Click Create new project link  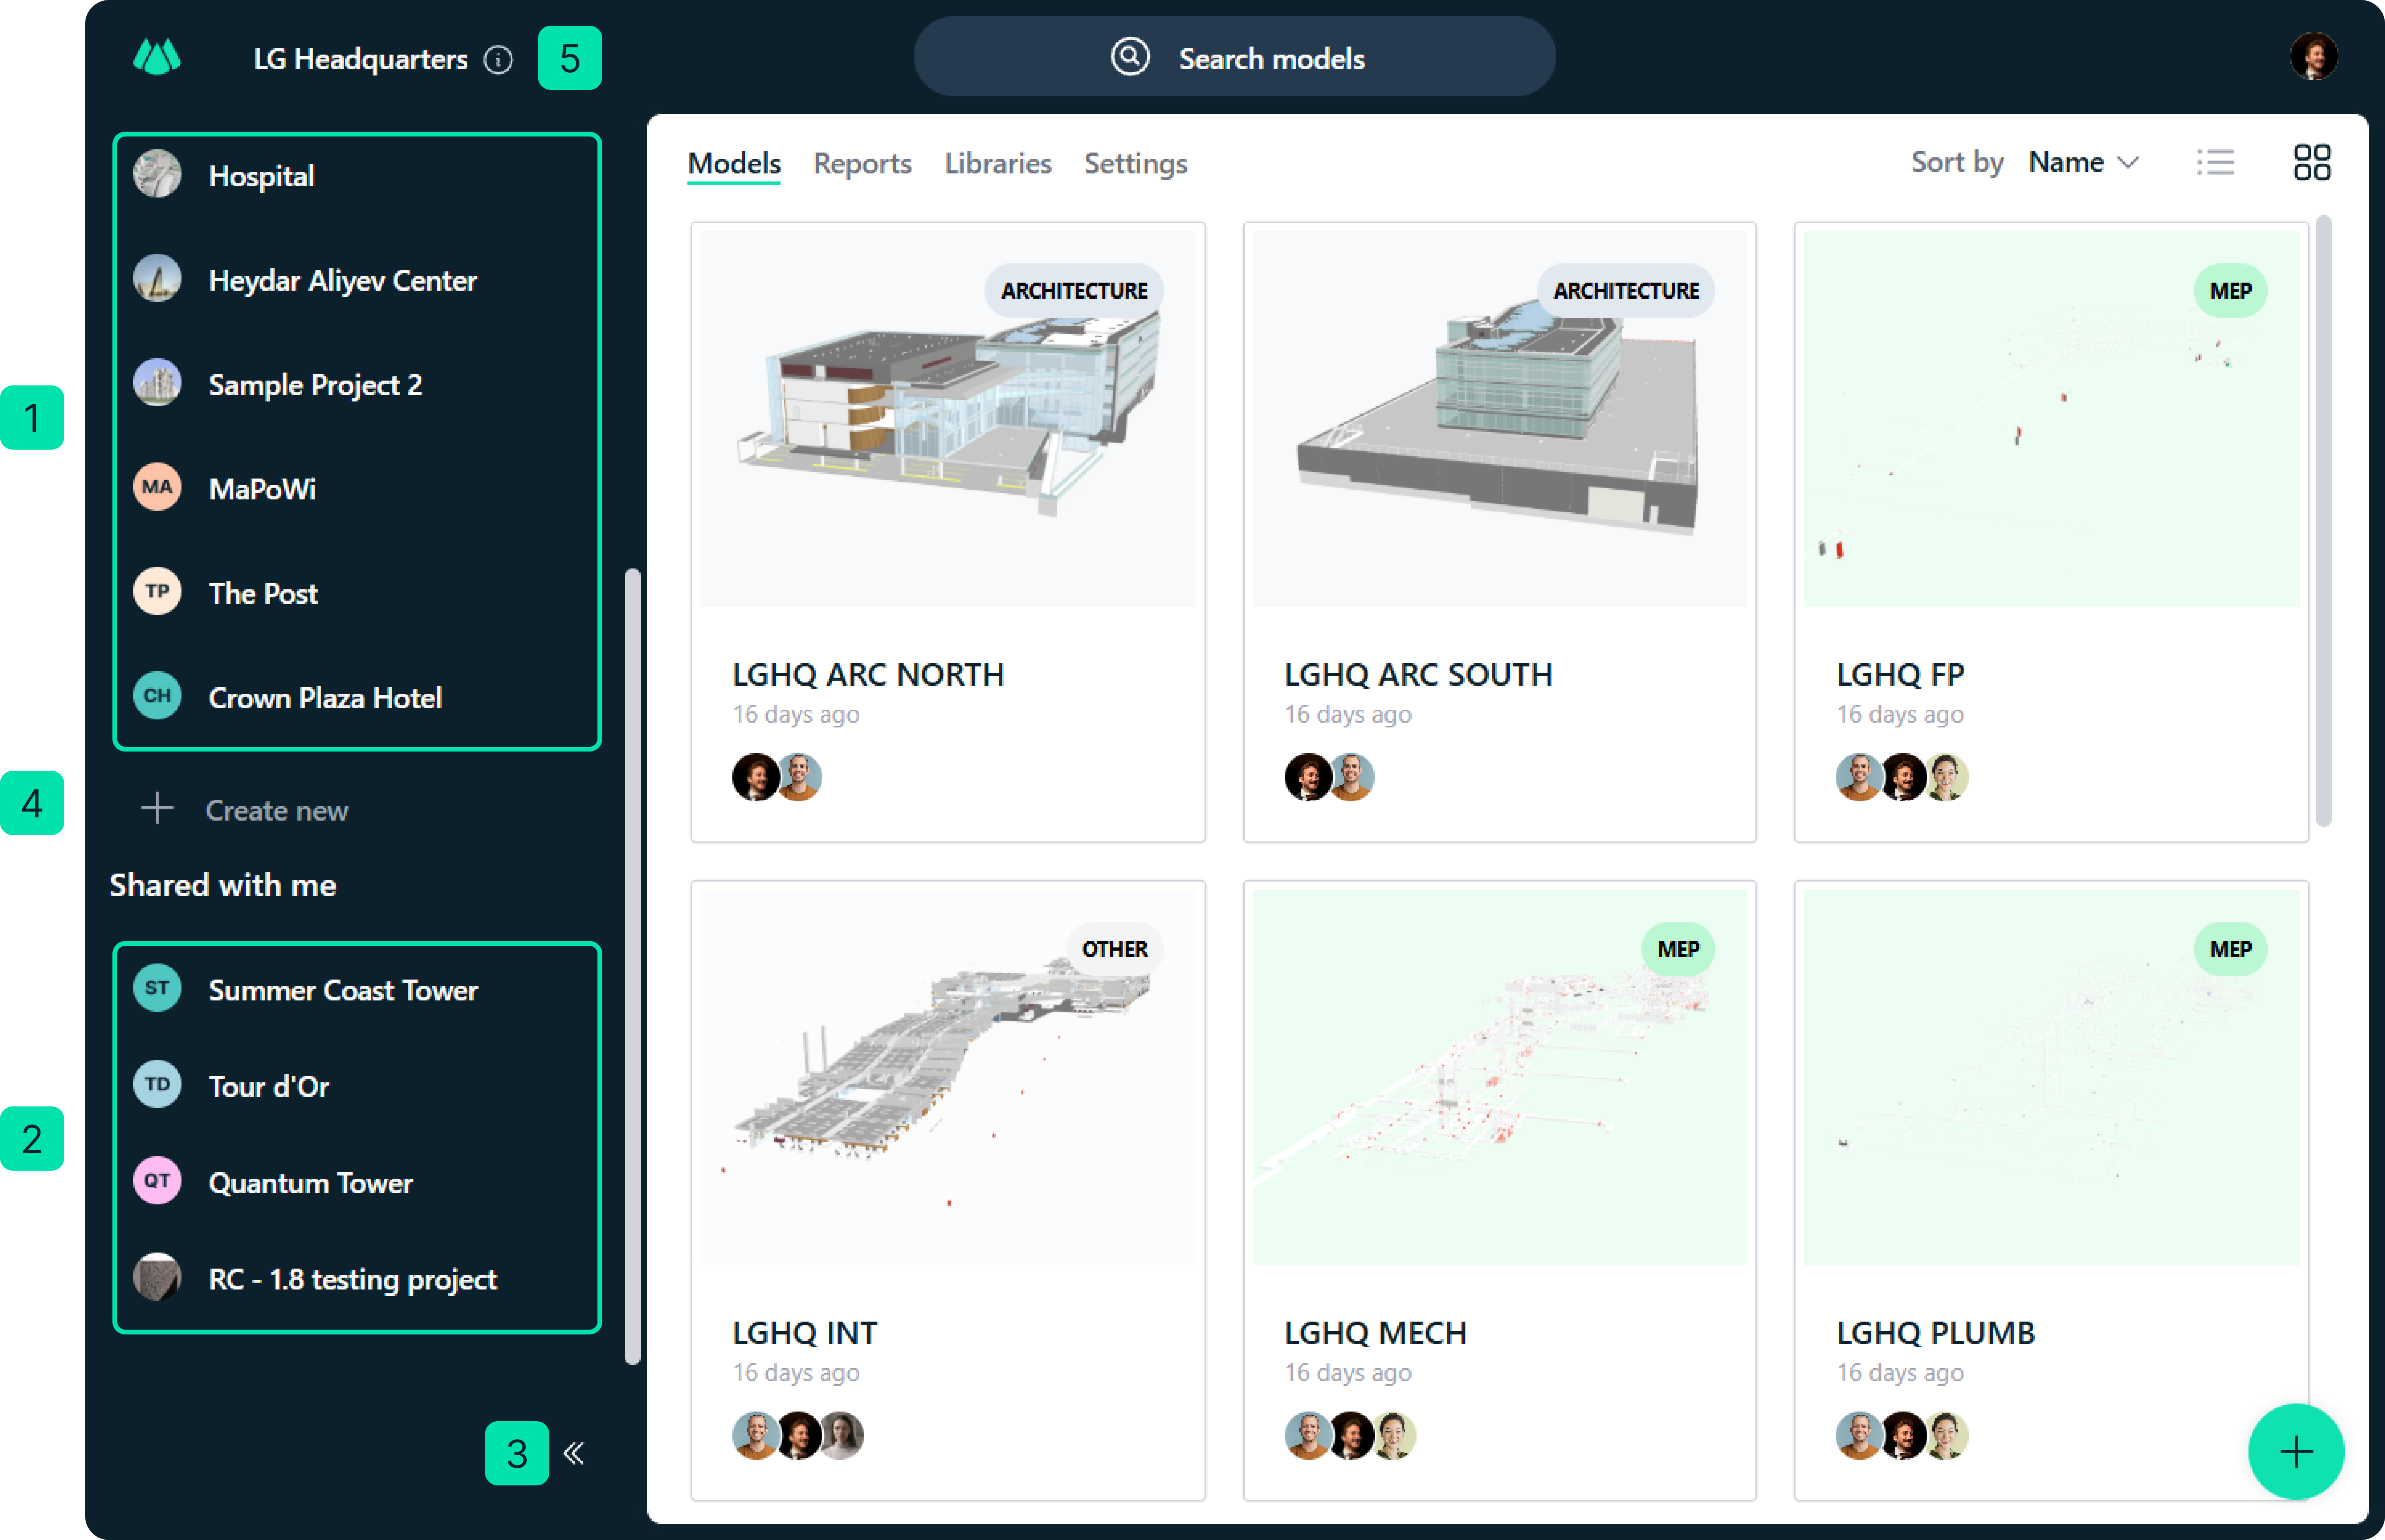click(x=277, y=810)
